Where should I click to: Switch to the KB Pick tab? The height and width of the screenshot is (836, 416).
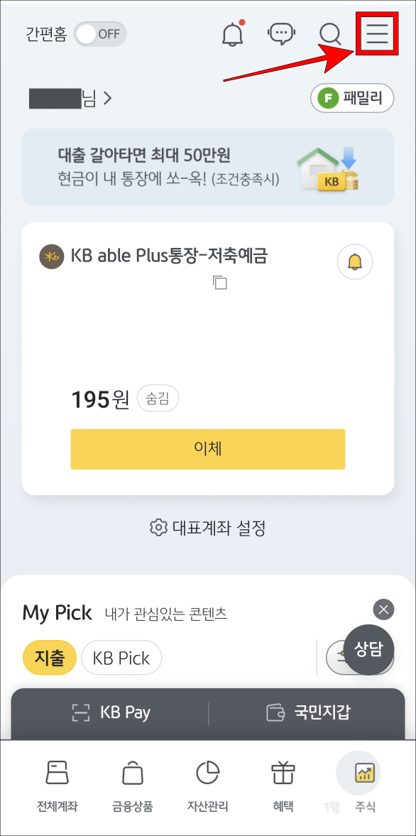(x=121, y=658)
